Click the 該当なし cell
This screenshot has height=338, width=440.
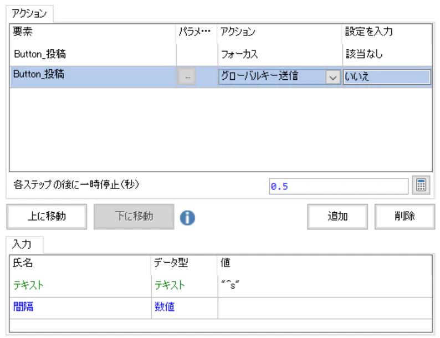(387, 54)
